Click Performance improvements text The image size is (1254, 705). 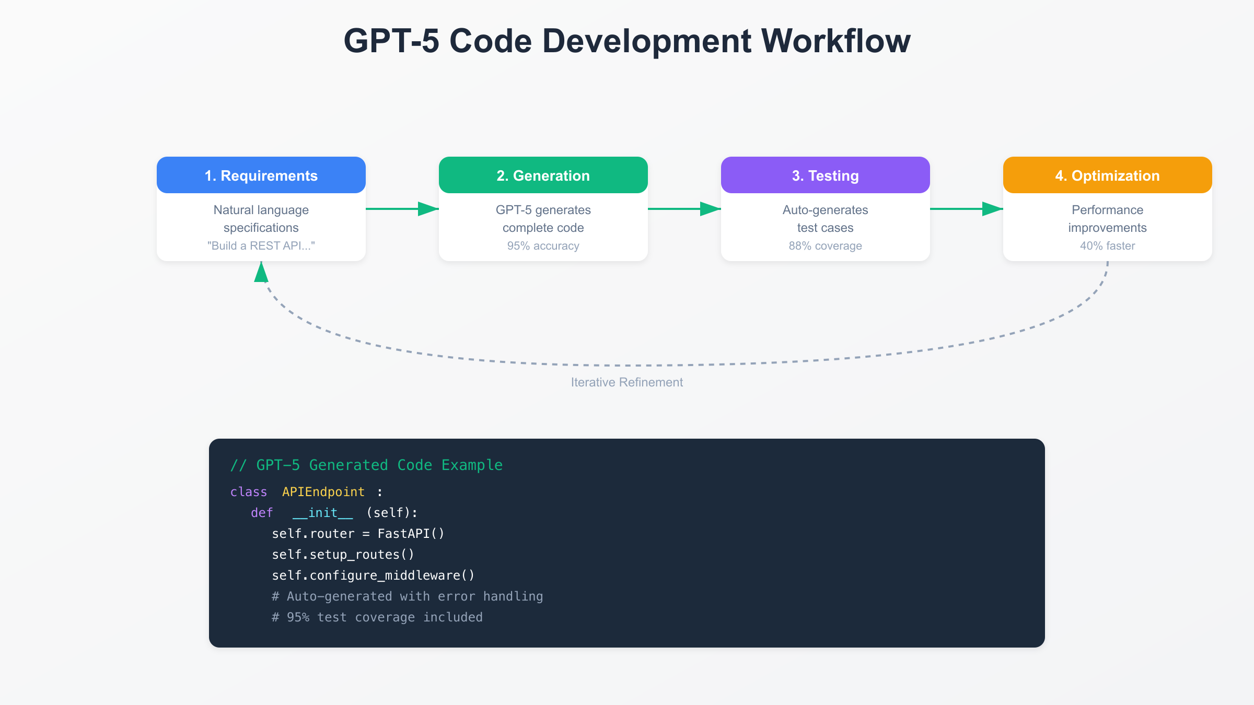coord(1108,219)
